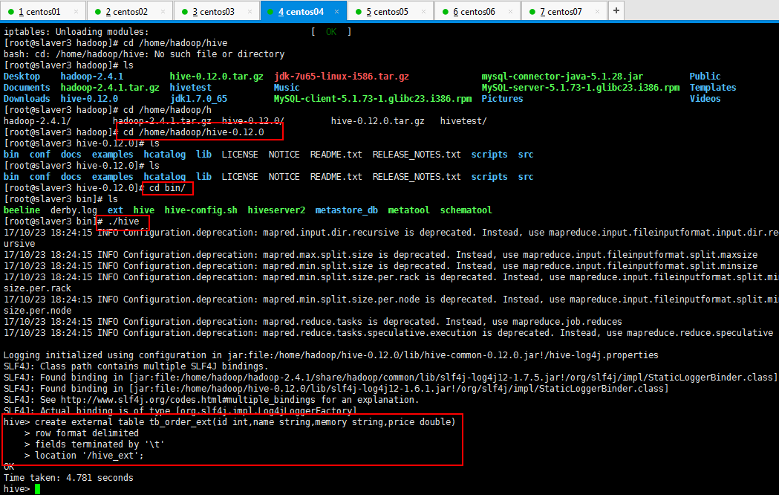Click 'derby.log' in the bin listing
779x495 pixels.
pos(74,210)
